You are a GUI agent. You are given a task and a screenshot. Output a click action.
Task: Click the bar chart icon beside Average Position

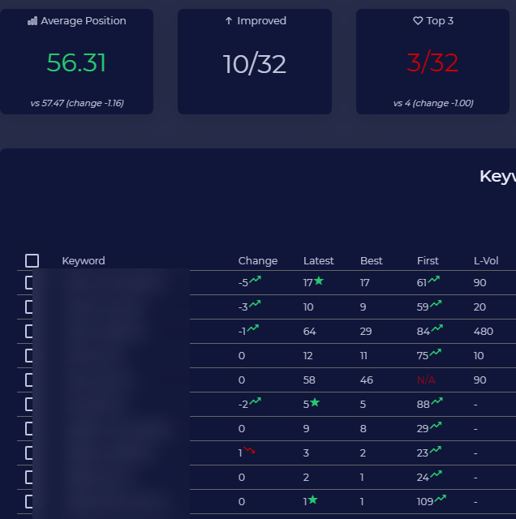32,21
